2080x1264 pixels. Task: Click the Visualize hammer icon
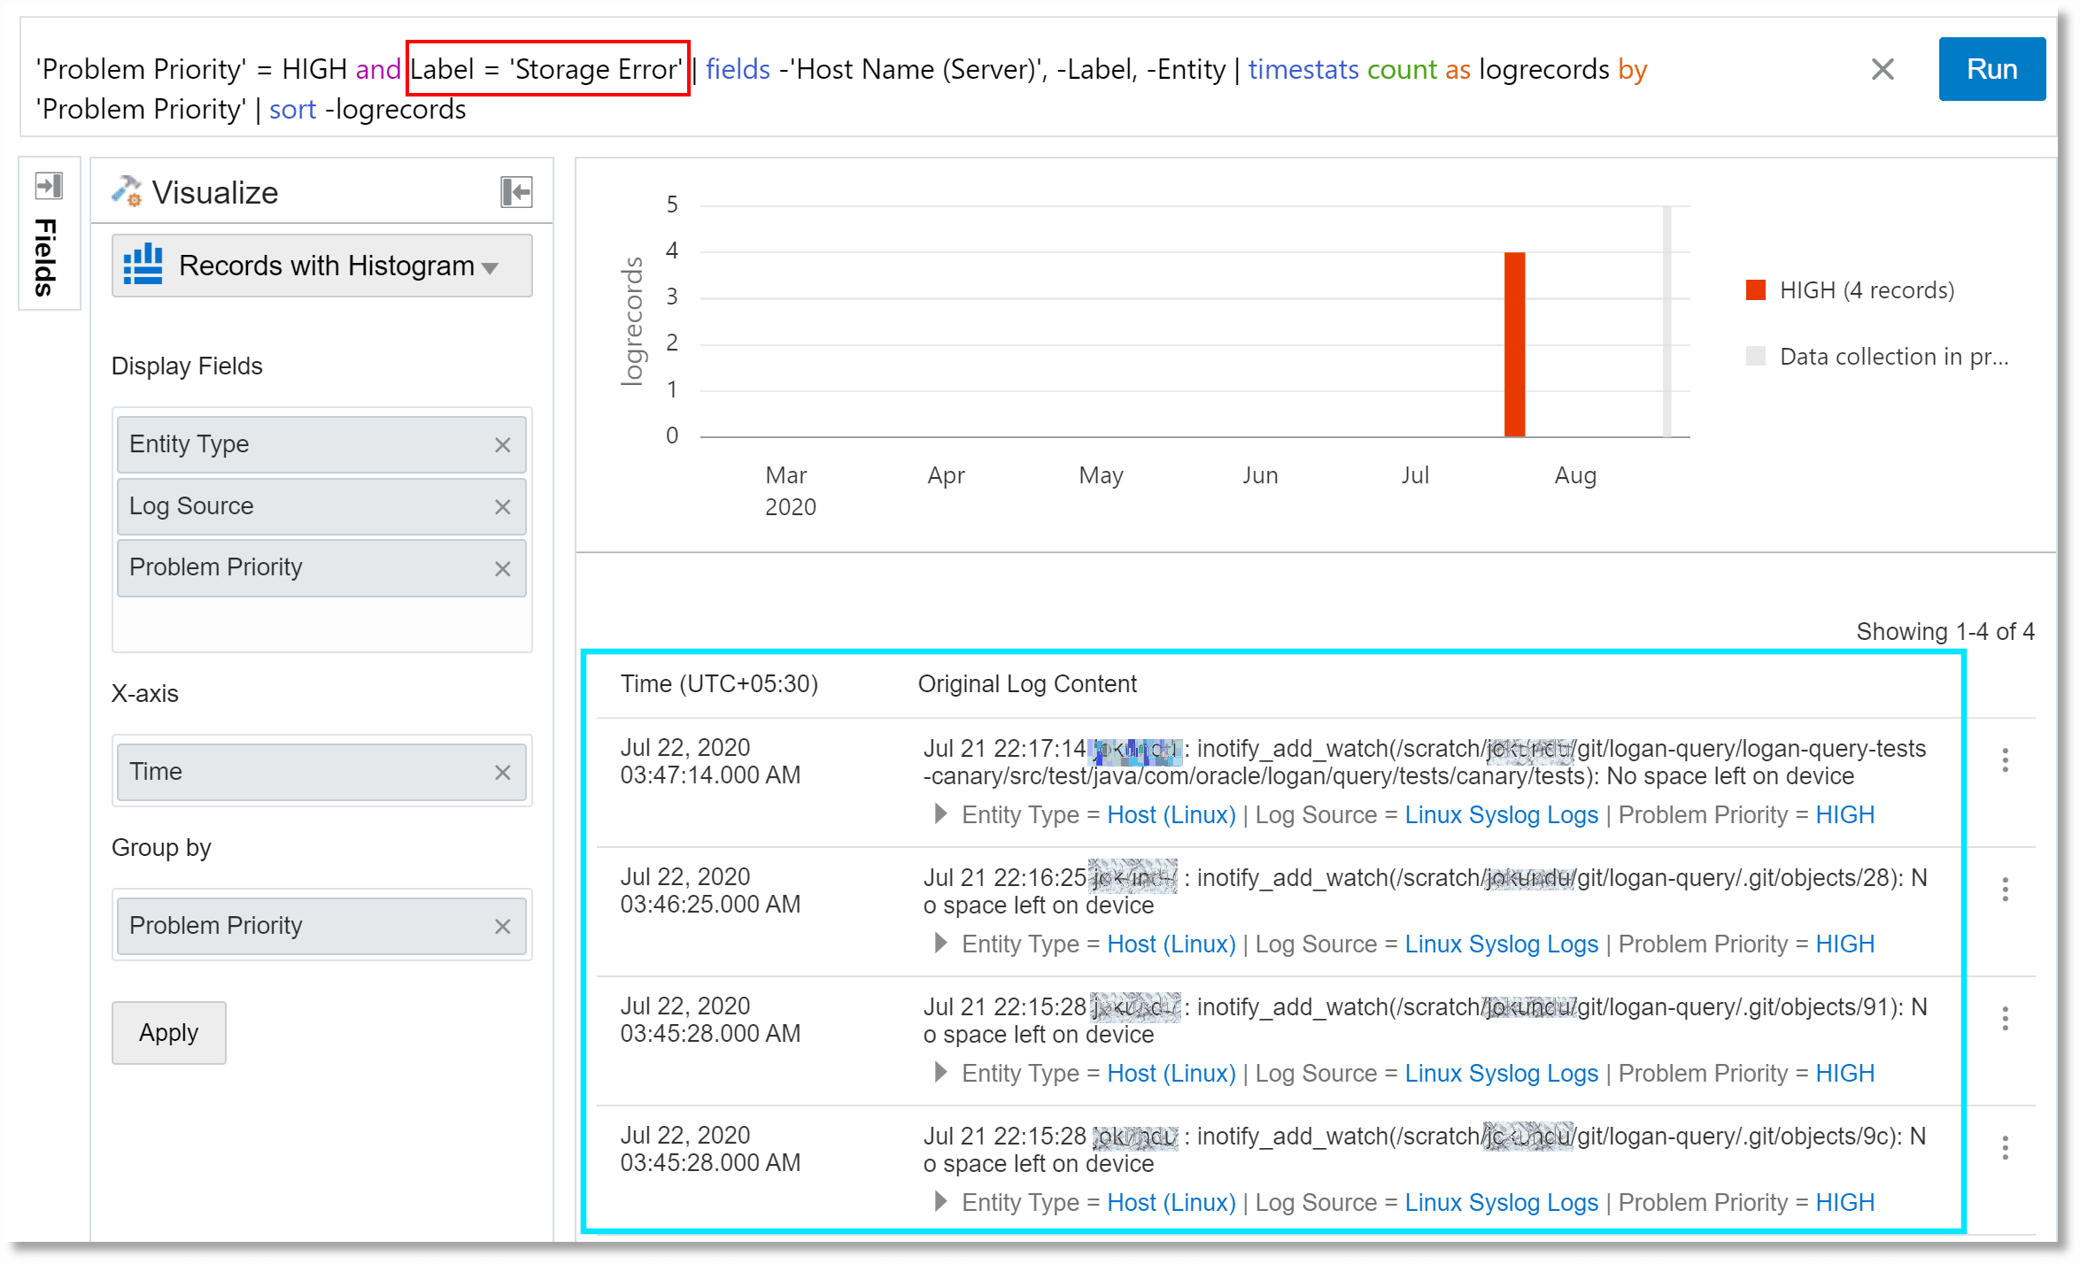(127, 190)
